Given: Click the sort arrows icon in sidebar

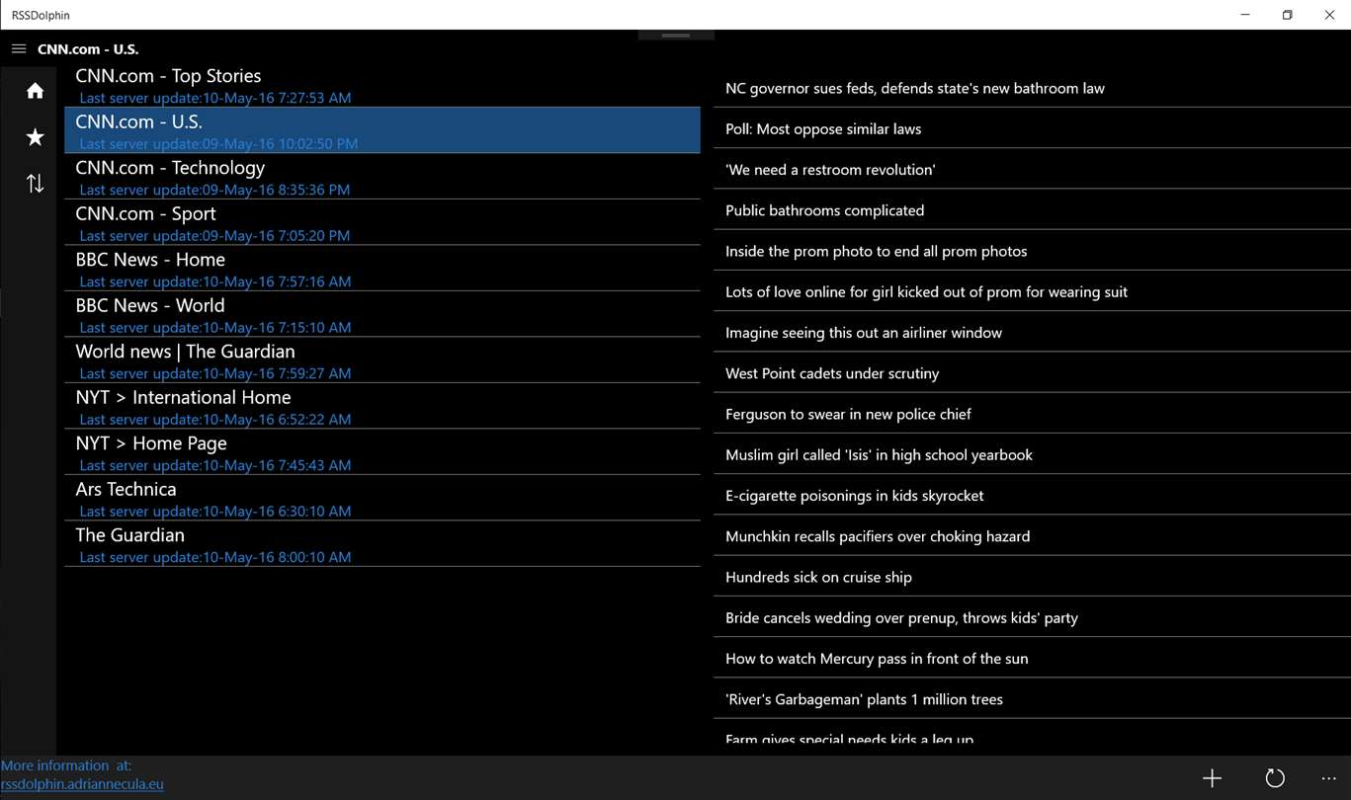Looking at the screenshot, I should pyautogui.click(x=35, y=184).
